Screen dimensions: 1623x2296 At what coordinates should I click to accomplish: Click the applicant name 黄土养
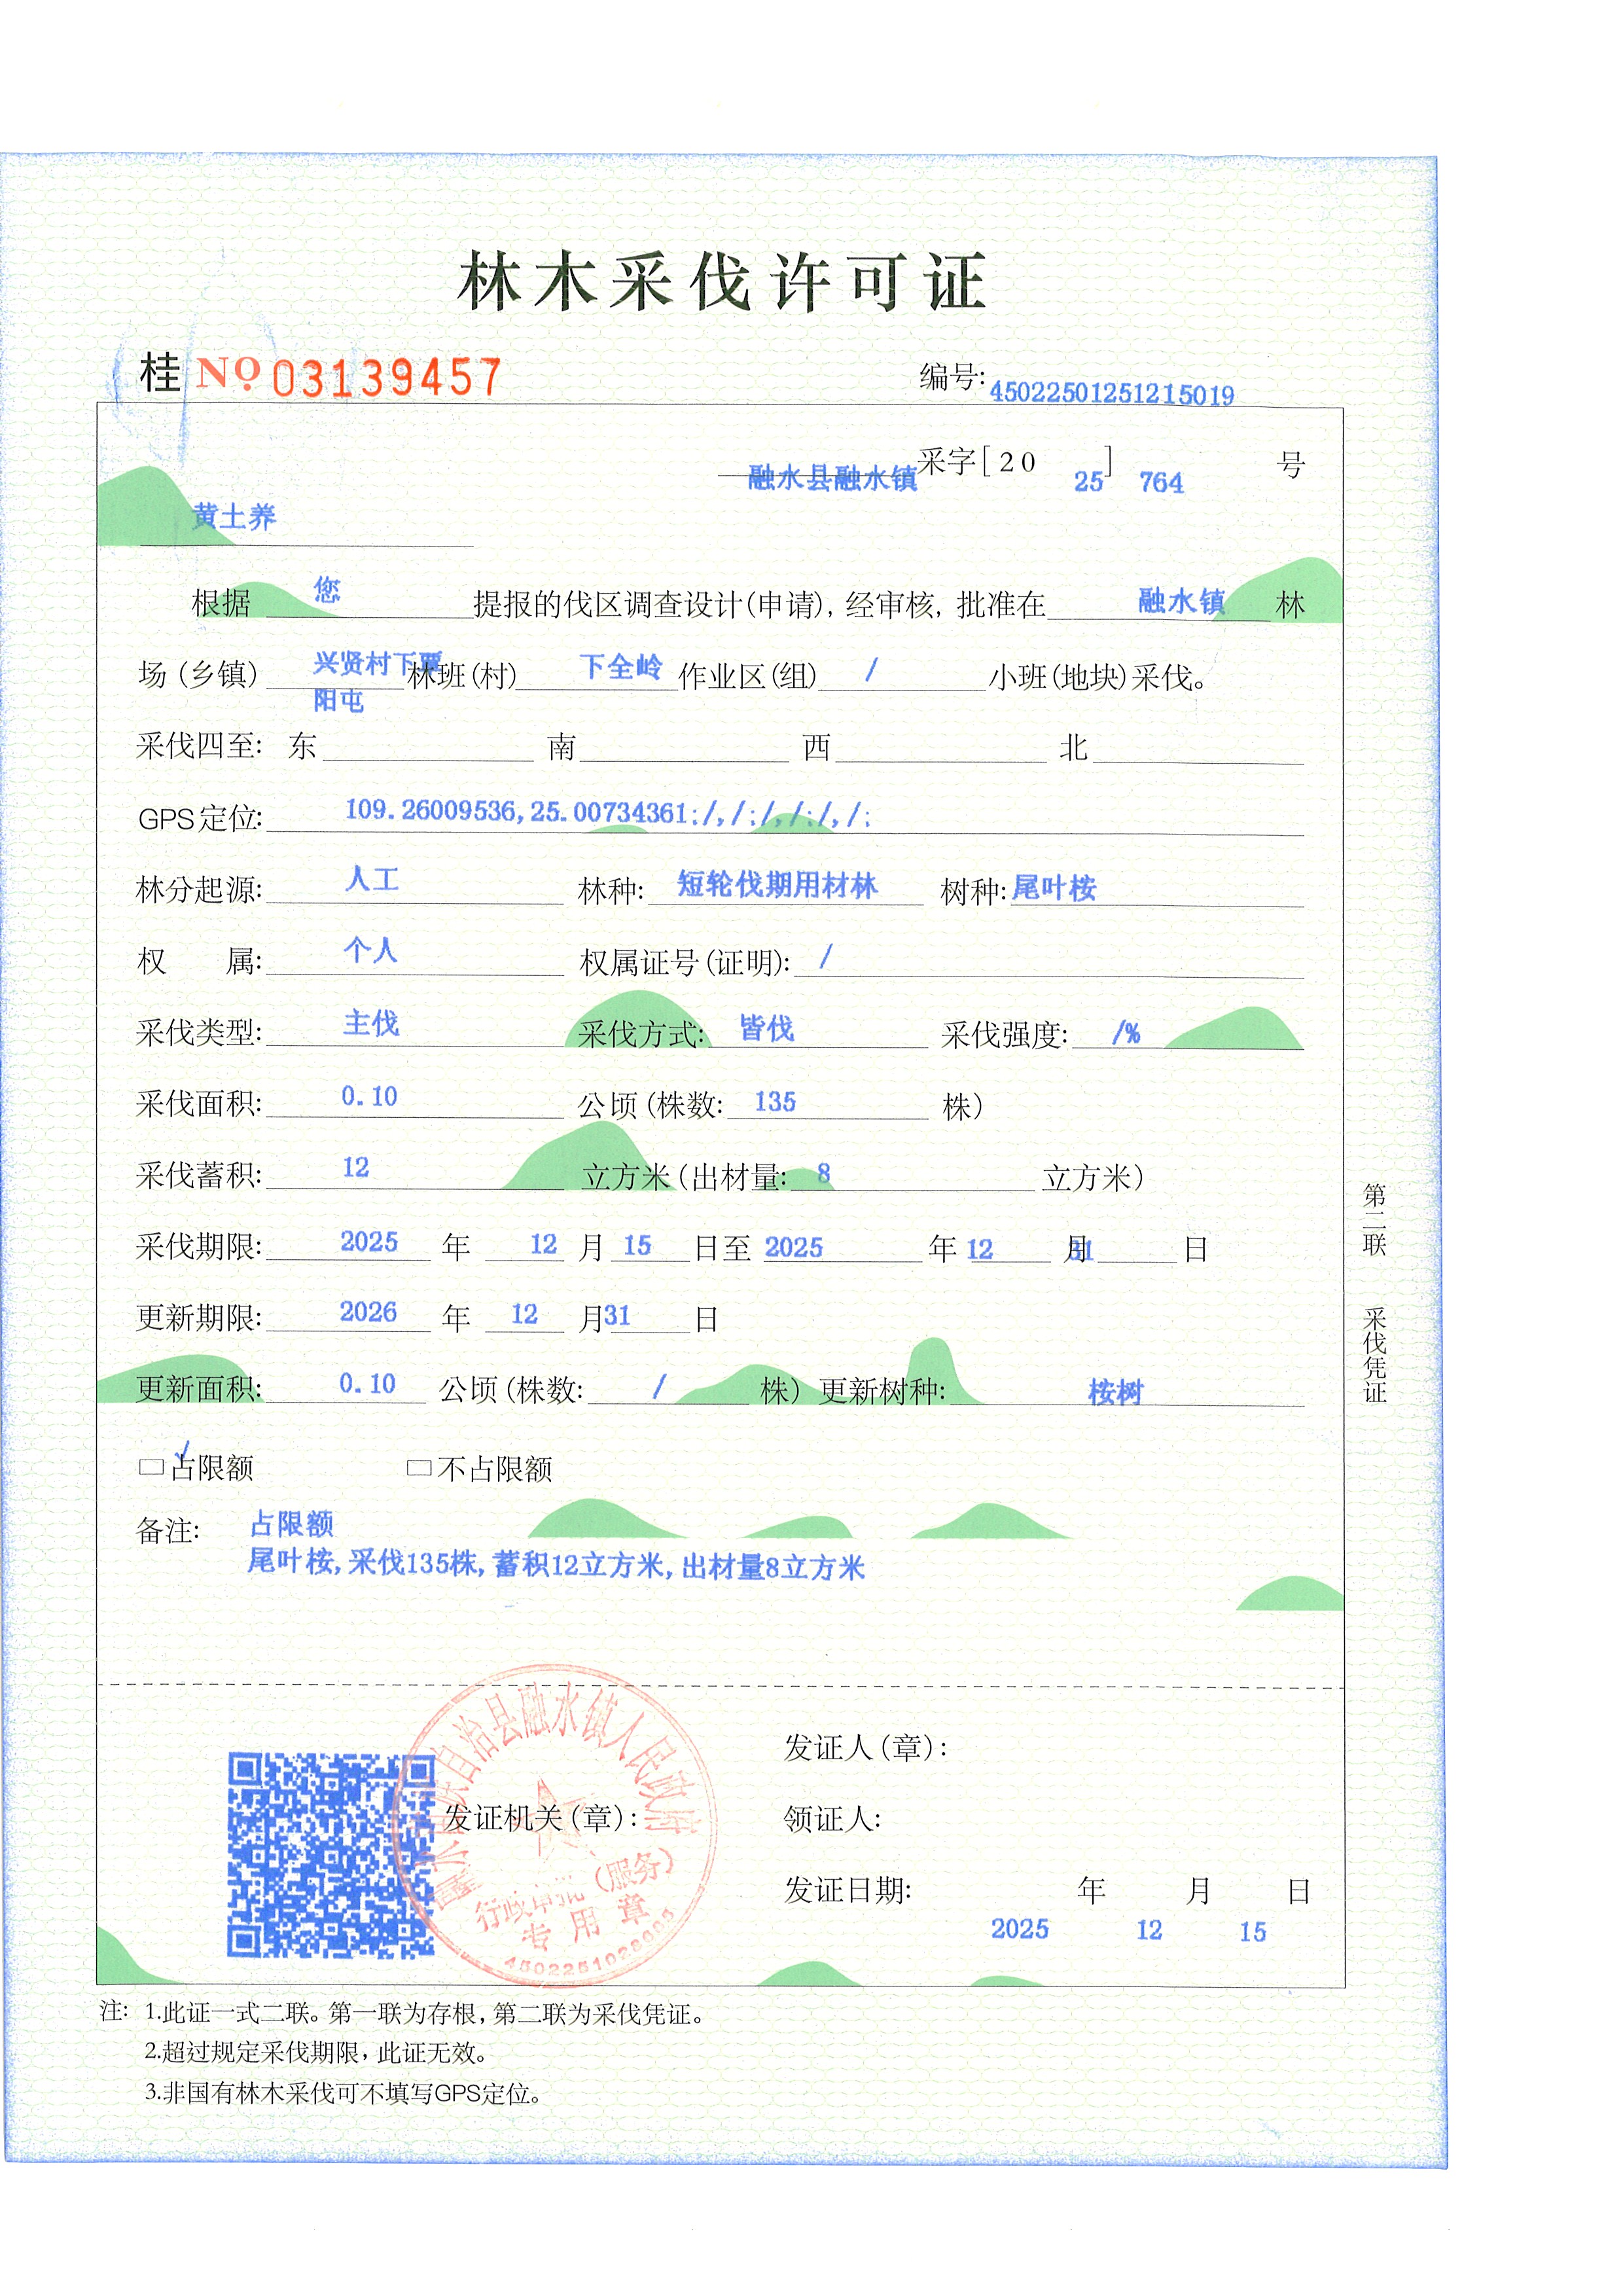[234, 517]
